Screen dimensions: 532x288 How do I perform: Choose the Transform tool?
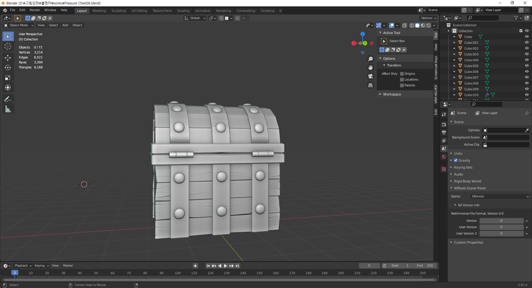point(8,88)
